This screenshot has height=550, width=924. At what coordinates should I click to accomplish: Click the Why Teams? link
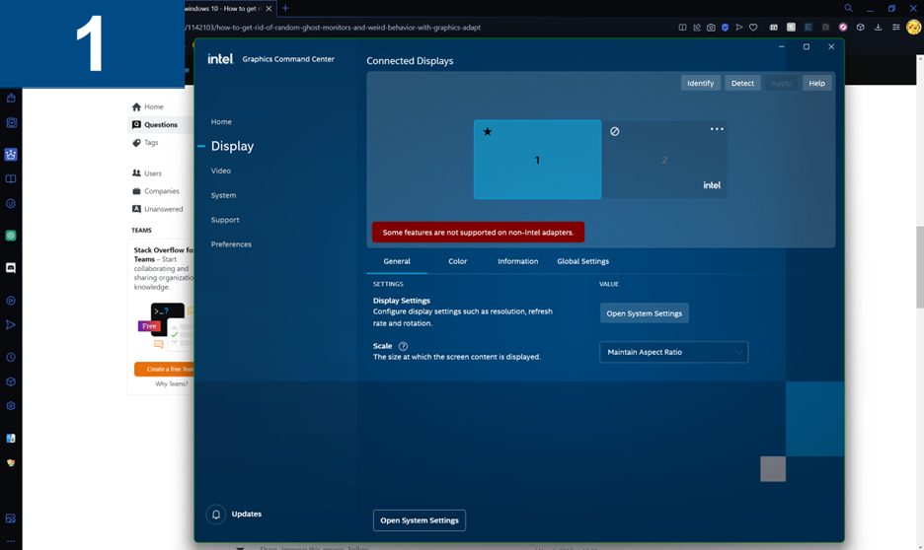tap(172, 384)
